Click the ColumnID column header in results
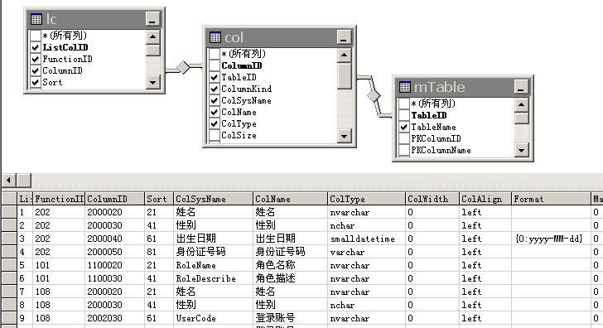The image size is (603, 328). [x=114, y=199]
